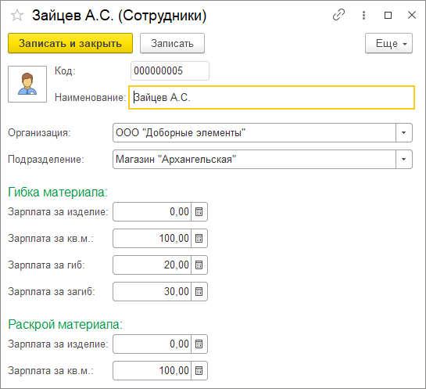Open calculator for Раскрой Зарплата за изделие
Screen dimensions: 426x389
(x=199, y=344)
